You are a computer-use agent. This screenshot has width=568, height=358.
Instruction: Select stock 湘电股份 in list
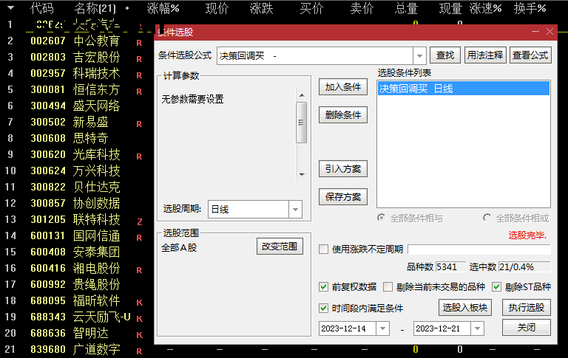pos(96,269)
